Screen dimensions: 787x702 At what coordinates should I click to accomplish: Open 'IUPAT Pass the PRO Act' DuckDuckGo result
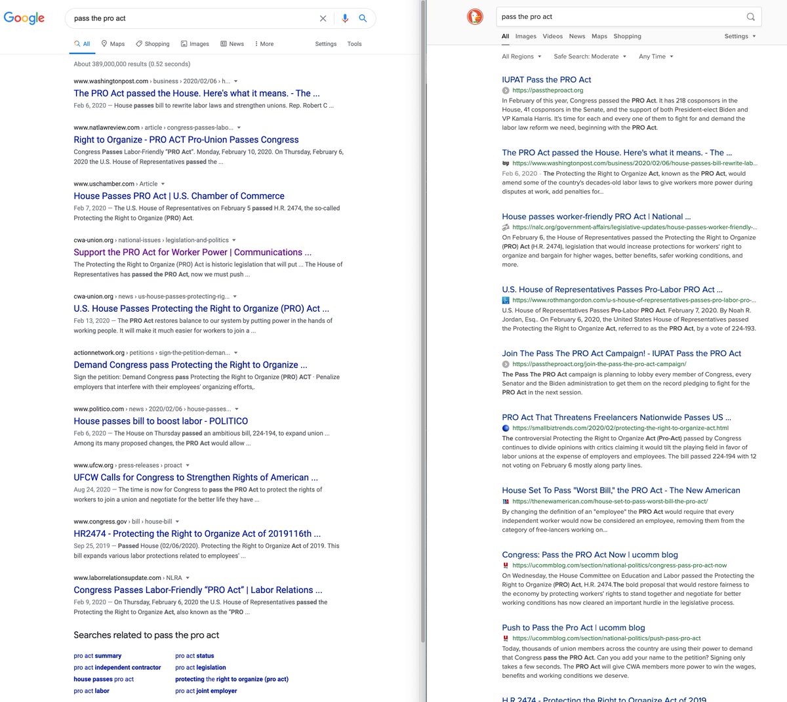[547, 79]
